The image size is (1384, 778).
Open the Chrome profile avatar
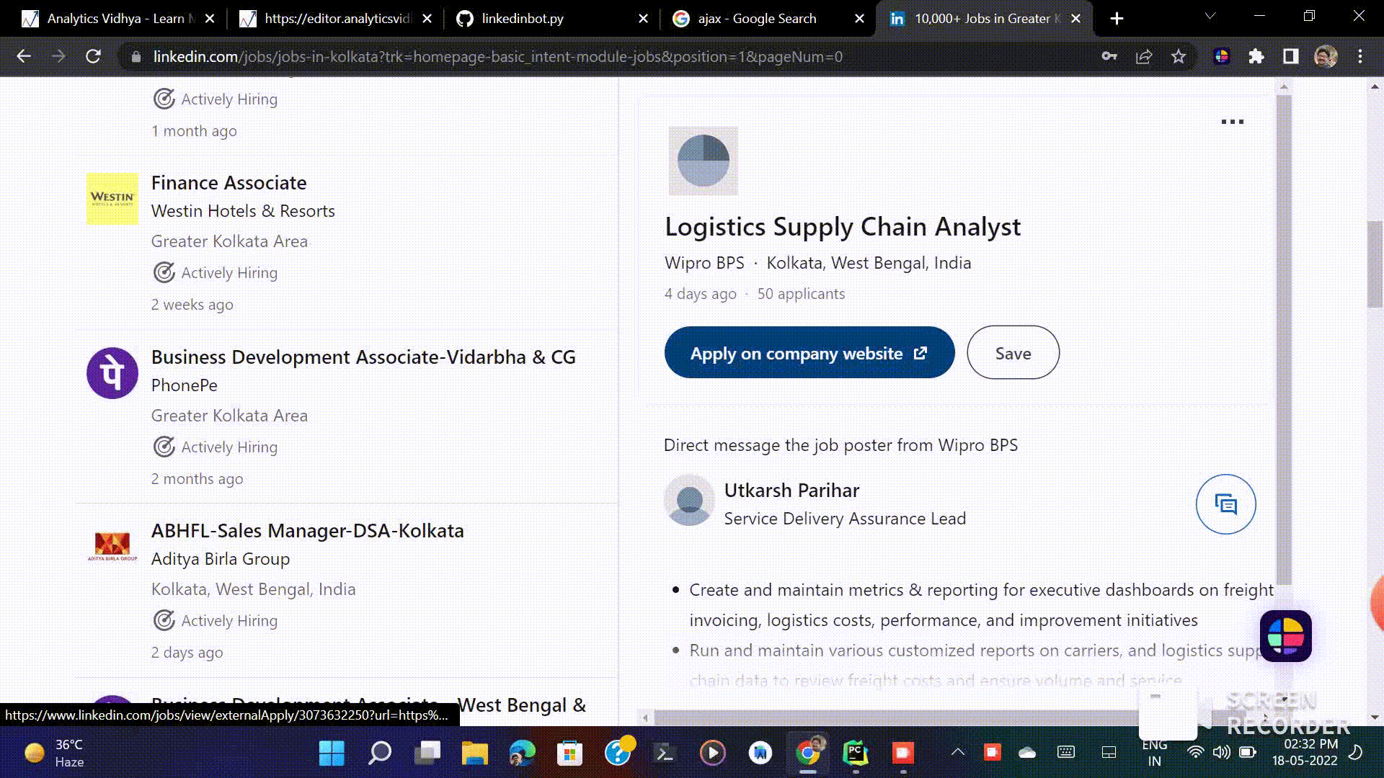click(1326, 56)
